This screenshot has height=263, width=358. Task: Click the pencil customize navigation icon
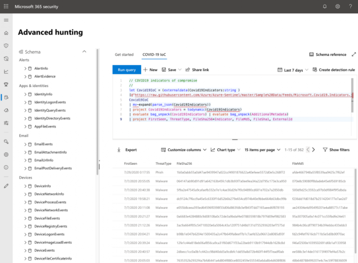tap(6, 186)
